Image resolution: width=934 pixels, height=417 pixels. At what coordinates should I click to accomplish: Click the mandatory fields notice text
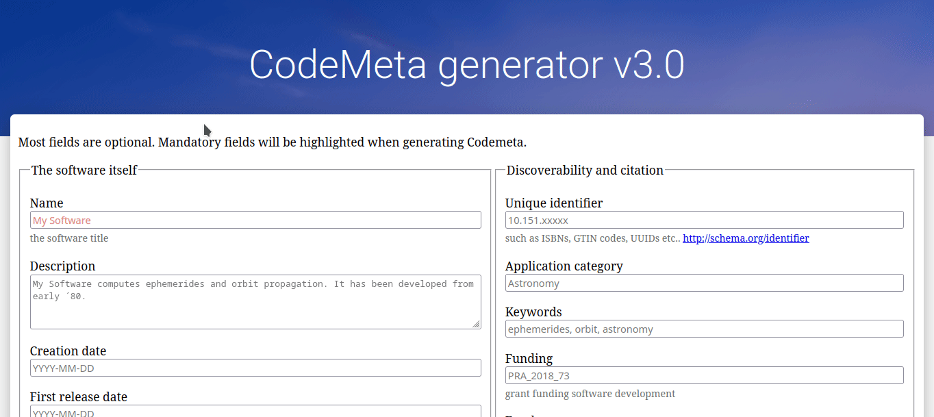coord(273,142)
